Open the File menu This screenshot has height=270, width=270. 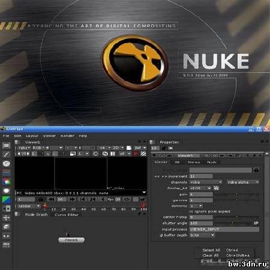6,136
